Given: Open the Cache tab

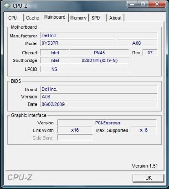Looking at the screenshot, I should 32,18.
